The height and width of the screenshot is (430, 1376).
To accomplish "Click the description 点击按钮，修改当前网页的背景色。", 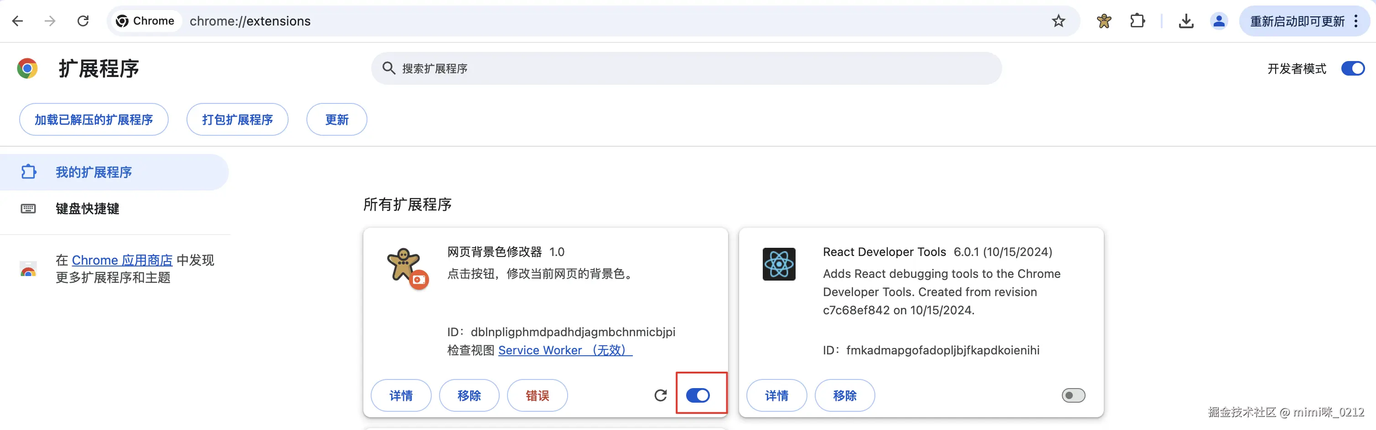I will click(541, 274).
